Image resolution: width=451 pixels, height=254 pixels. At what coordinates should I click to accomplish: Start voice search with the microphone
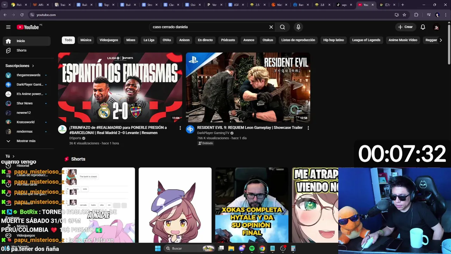pos(298,27)
